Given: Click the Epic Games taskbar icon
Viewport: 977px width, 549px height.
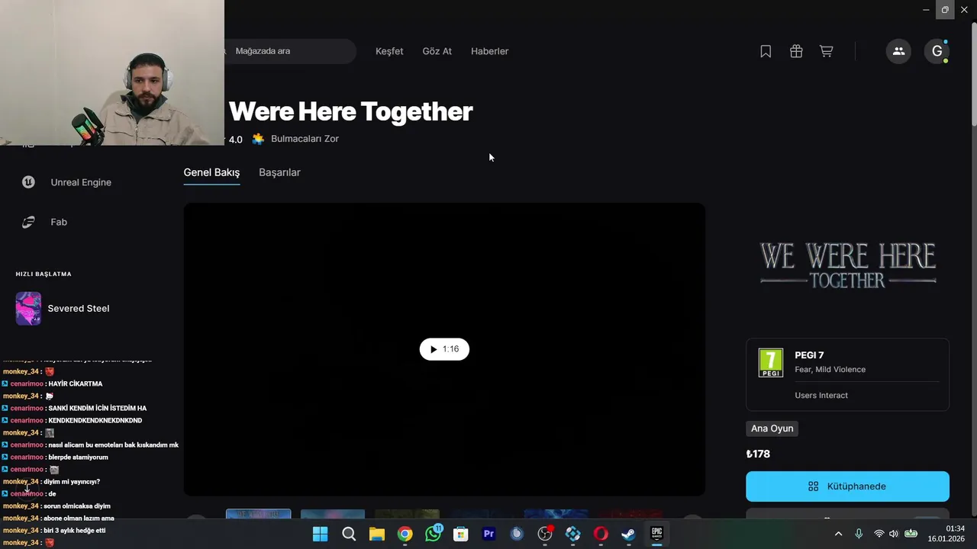Looking at the screenshot, I should (656, 534).
